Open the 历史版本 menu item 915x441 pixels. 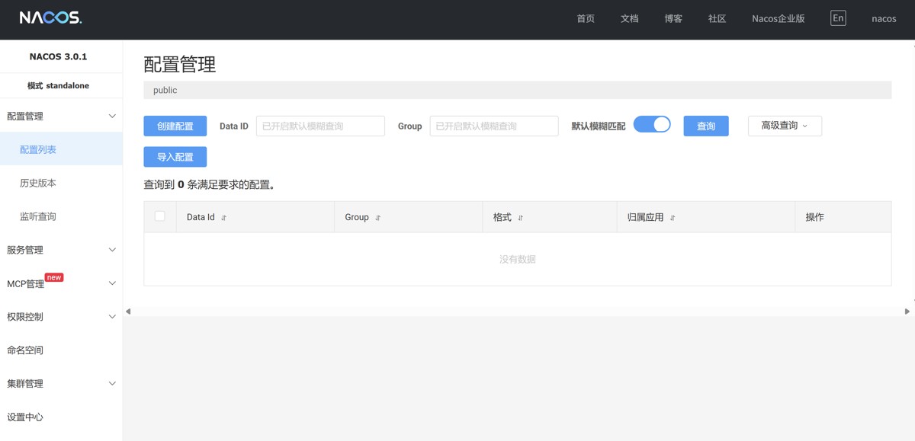tap(61, 184)
